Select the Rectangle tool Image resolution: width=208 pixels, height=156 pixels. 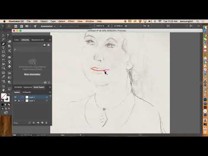click(3, 52)
